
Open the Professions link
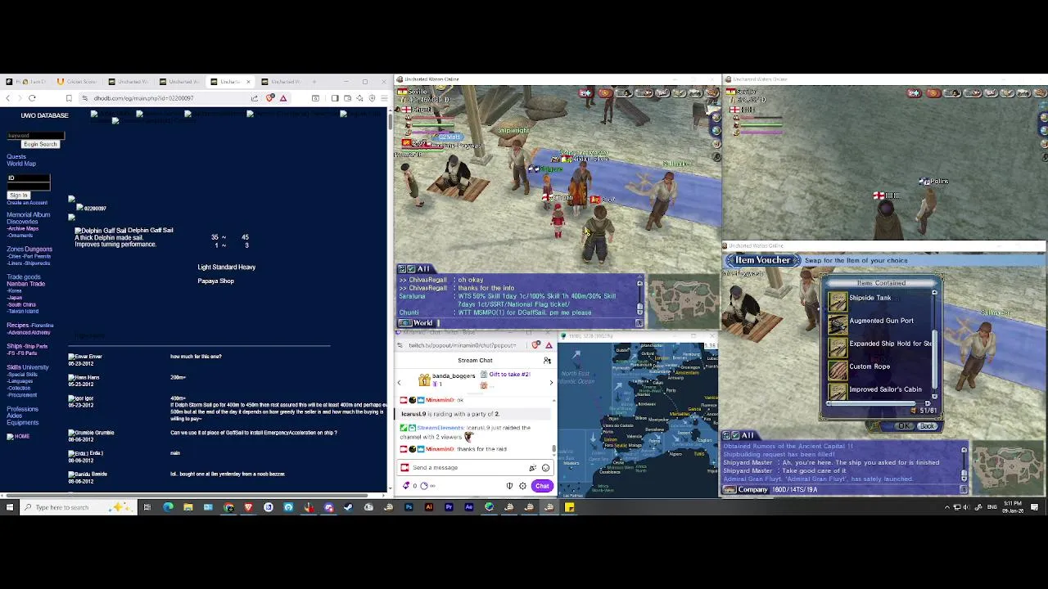point(23,409)
